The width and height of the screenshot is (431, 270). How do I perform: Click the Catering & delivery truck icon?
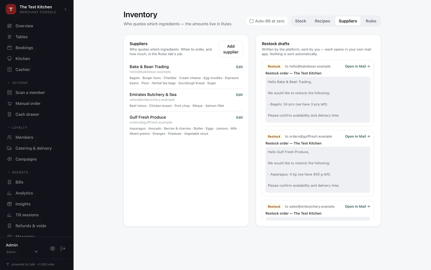(x=9, y=148)
